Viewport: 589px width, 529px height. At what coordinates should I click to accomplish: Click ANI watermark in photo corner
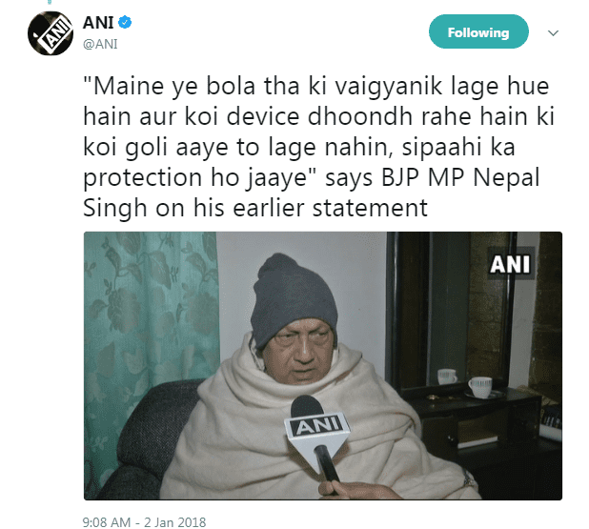[x=510, y=264]
